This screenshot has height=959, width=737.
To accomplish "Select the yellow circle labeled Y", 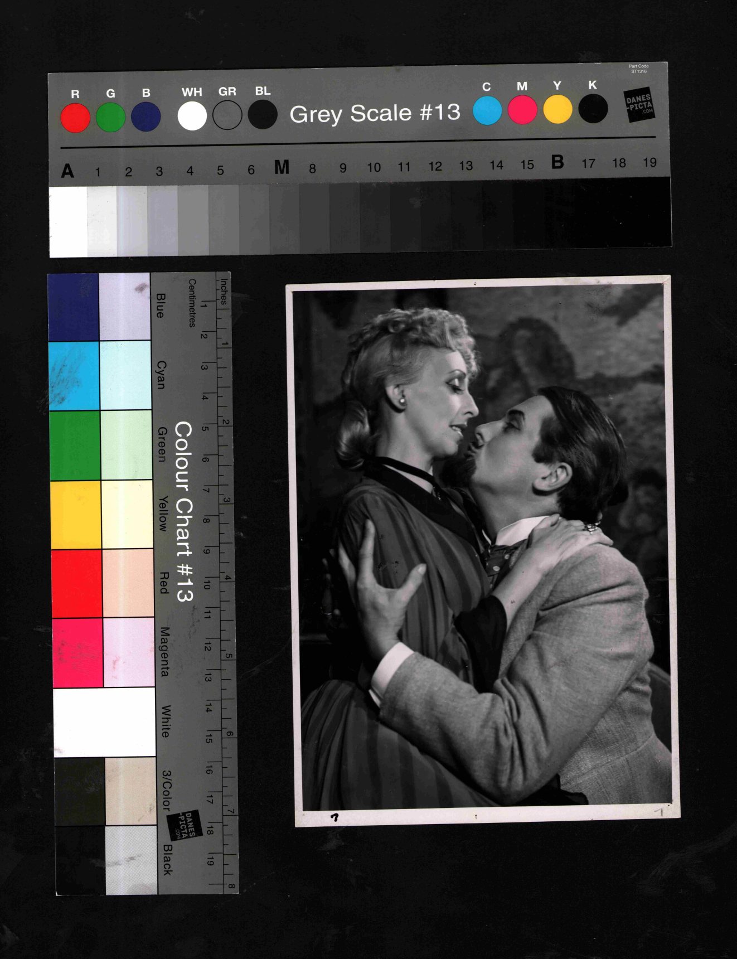I will (557, 109).
